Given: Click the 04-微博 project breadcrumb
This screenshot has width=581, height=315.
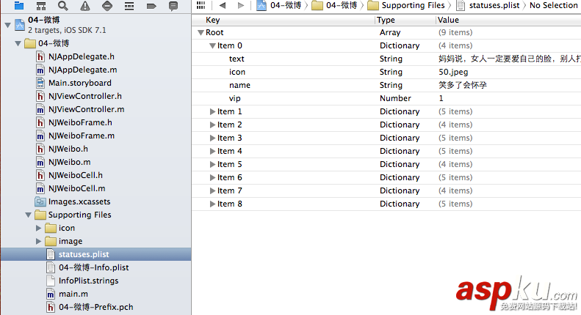Looking at the screenshot, I should pyautogui.click(x=278, y=5).
